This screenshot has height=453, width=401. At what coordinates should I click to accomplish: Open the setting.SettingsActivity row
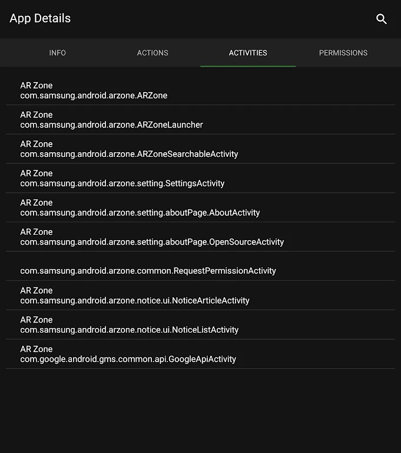point(122,183)
